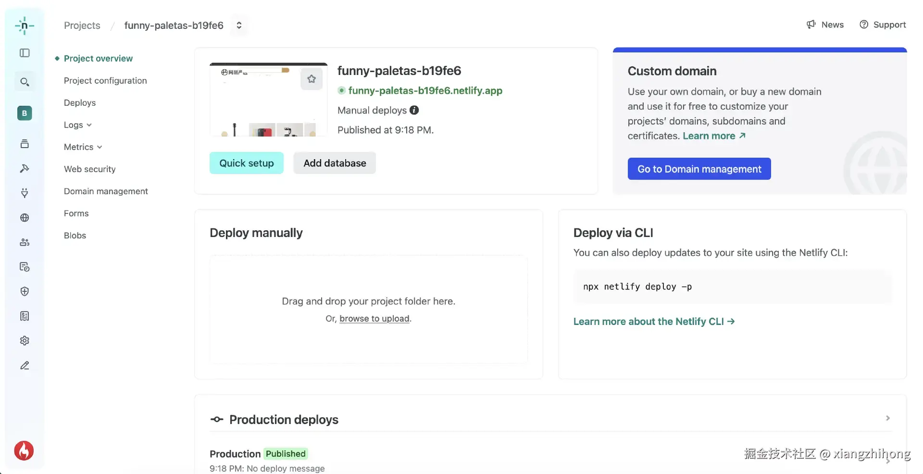The width and height of the screenshot is (923, 474).
Task: Click the globe icon in left rail
Action: 25,218
